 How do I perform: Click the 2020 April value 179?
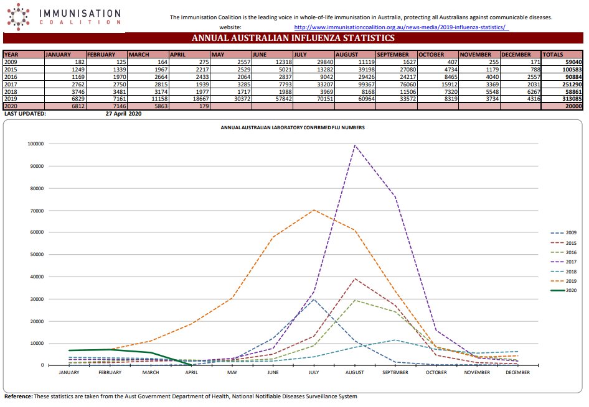pyautogui.click(x=189, y=106)
